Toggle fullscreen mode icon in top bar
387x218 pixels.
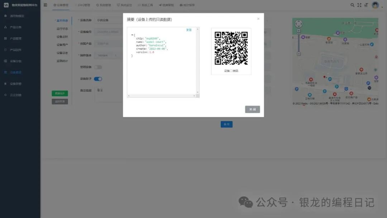click(x=359, y=5)
